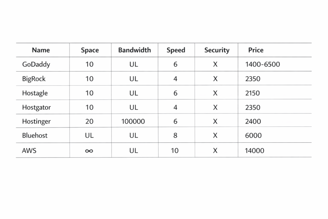Click the Bandwidth column header
Viewport: 328px width, 219px height.
134,50
